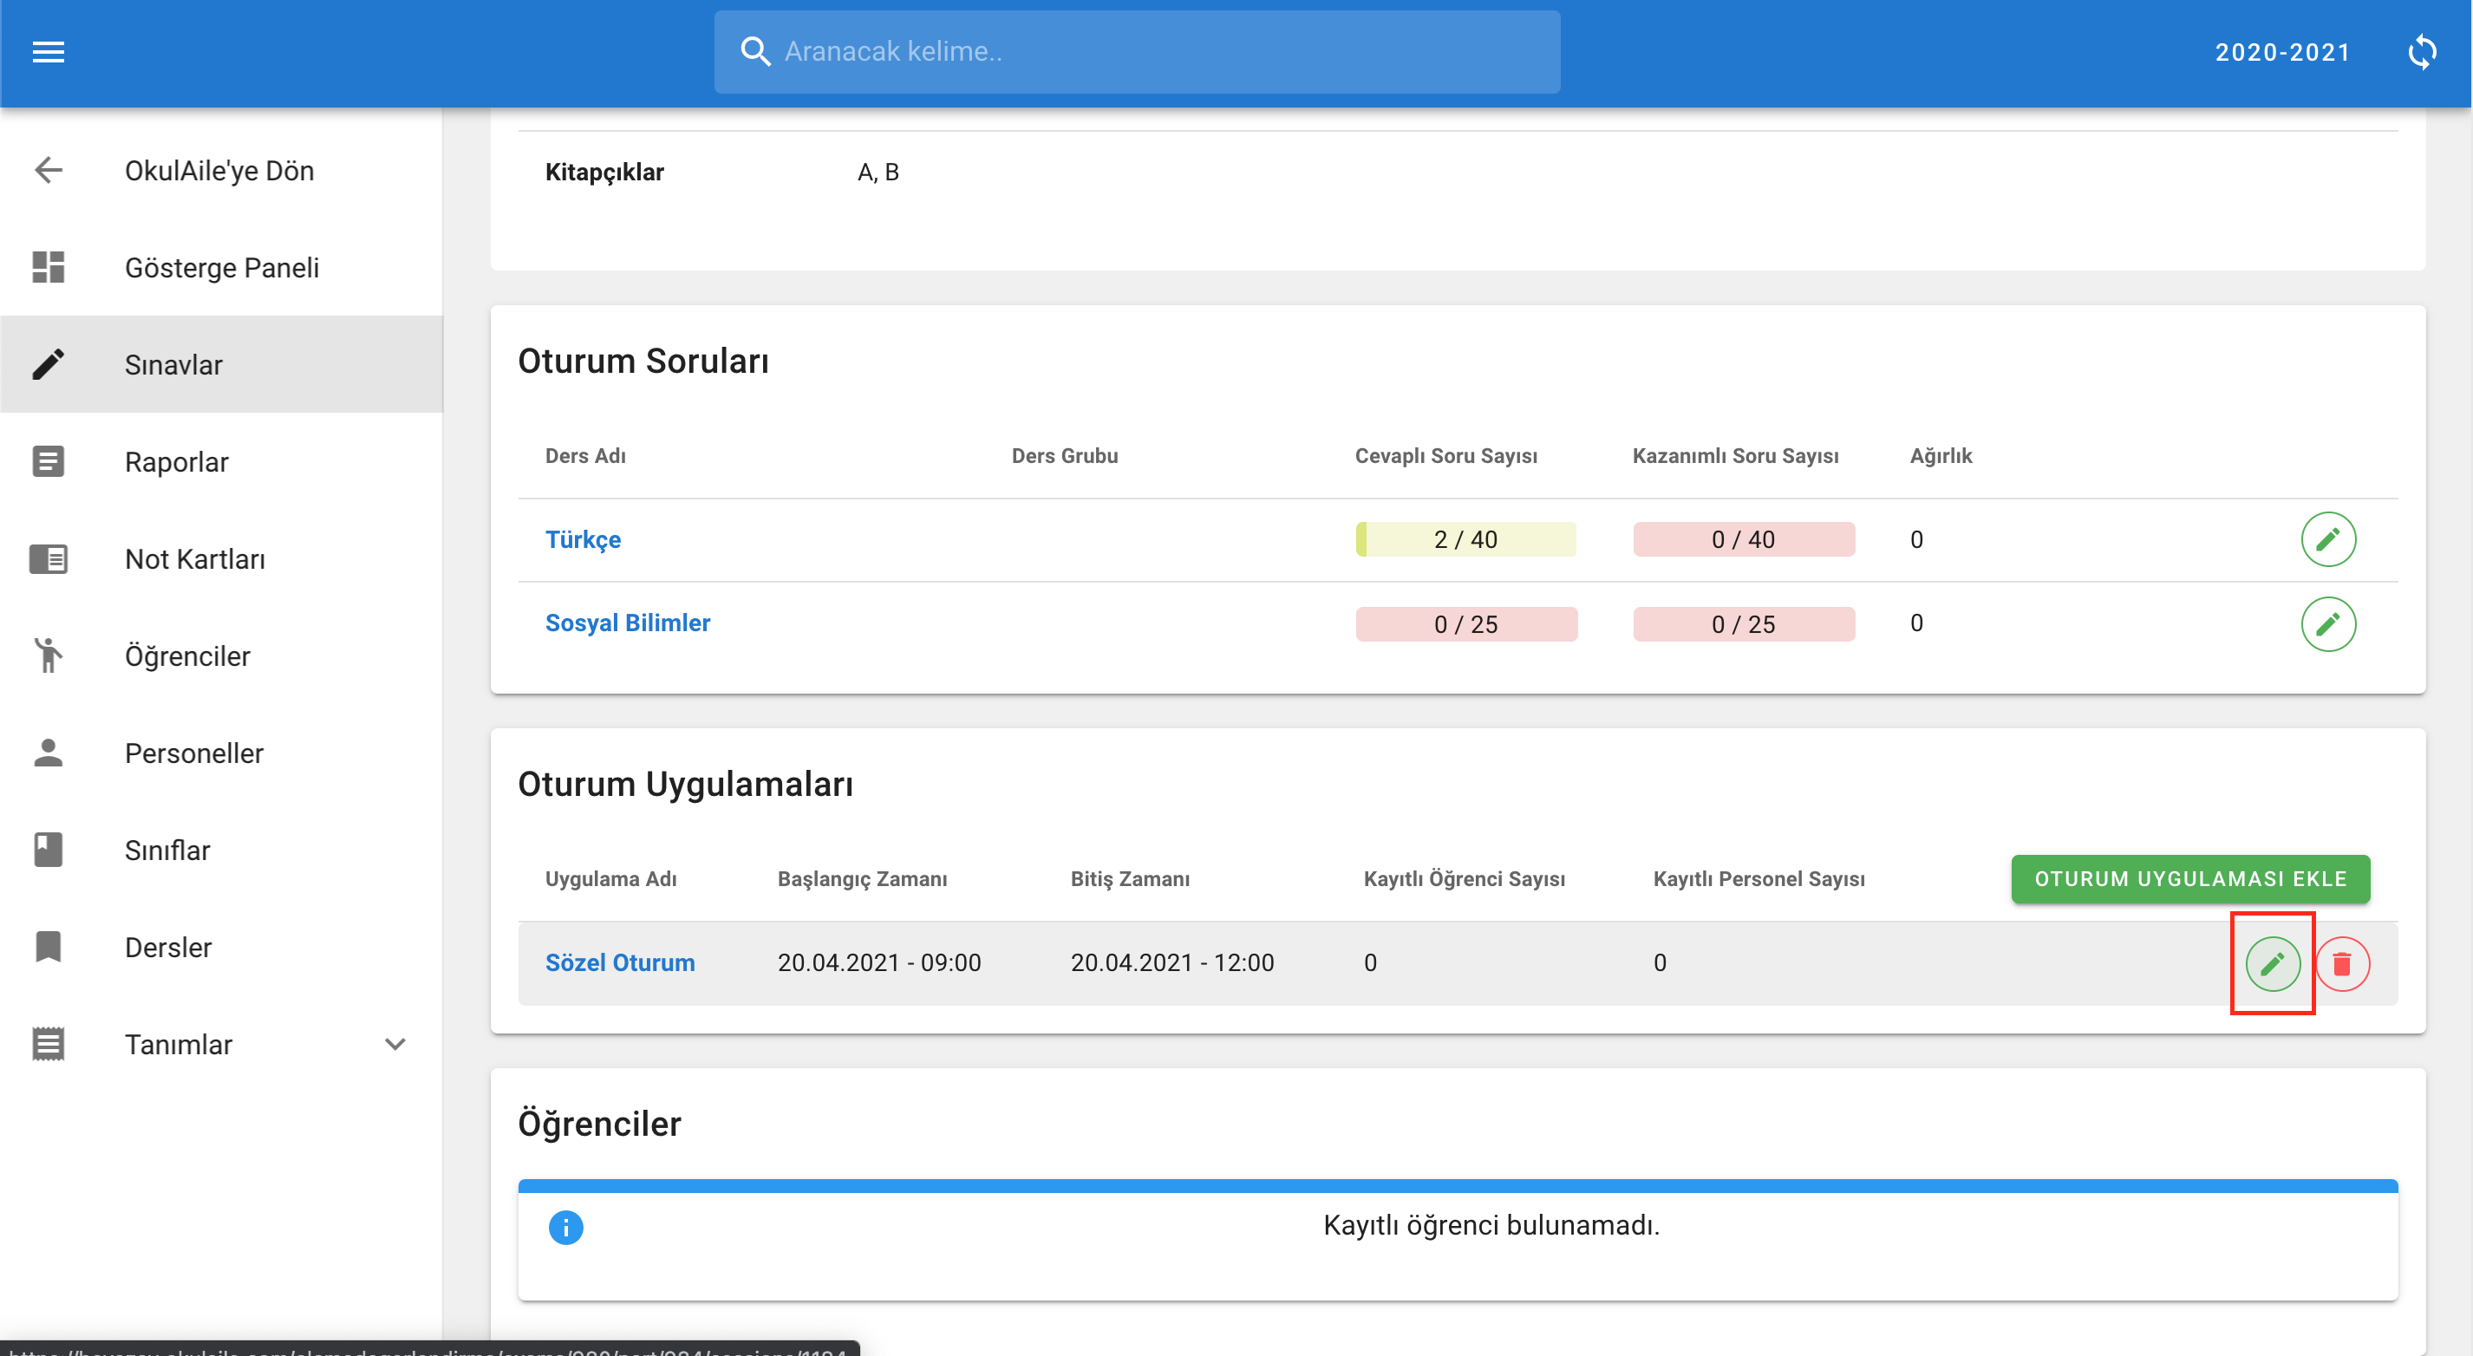The image size is (2473, 1356).
Task: Click end time 20.04.2021 - 12:00
Action: [1171, 962]
